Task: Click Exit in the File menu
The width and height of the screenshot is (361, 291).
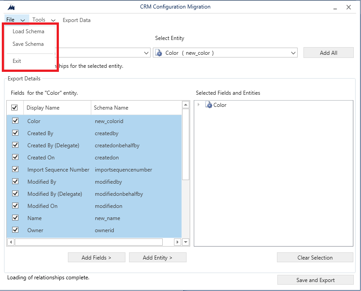Action: click(17, 61)
